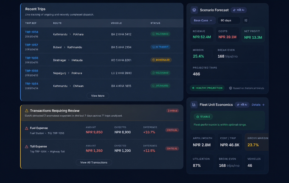Click the target icon beside Based on historical trends
The height and width of the screenshot is (183, 289).
230,88
